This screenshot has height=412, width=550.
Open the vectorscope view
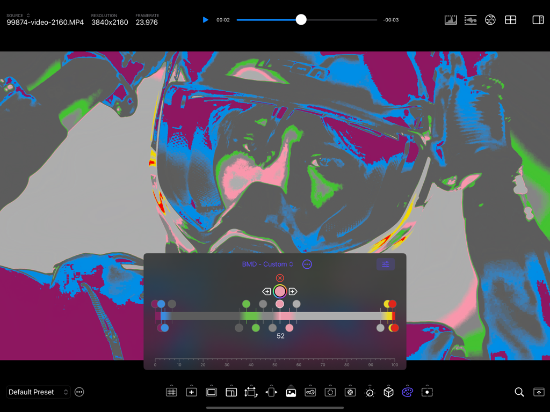tap(490, 19)
